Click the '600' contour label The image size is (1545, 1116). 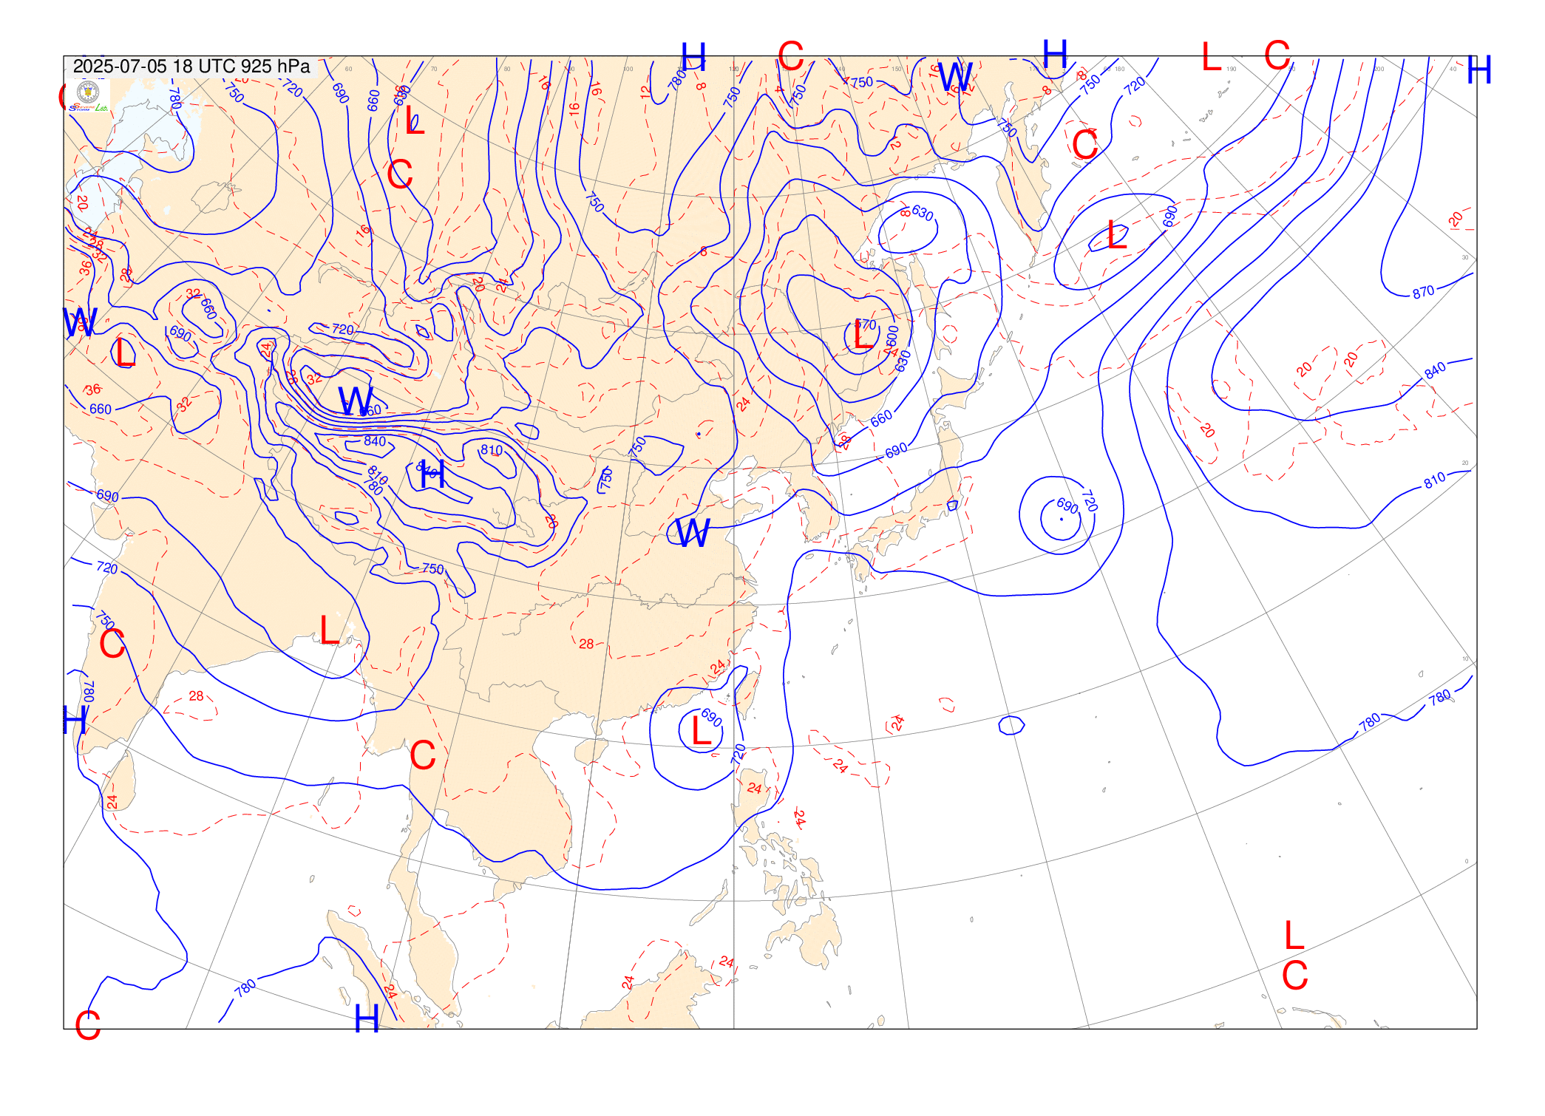point(892,336)
